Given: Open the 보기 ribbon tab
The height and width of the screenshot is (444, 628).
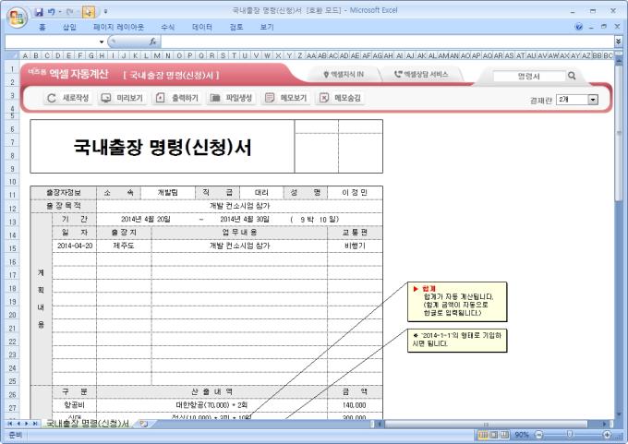Looking at the screenshot, I should pyautogui.click(x=267, y=27).
